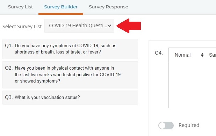Click the Required label text
The width and height of the screenshot is (216, 136).
pos(189,125)
